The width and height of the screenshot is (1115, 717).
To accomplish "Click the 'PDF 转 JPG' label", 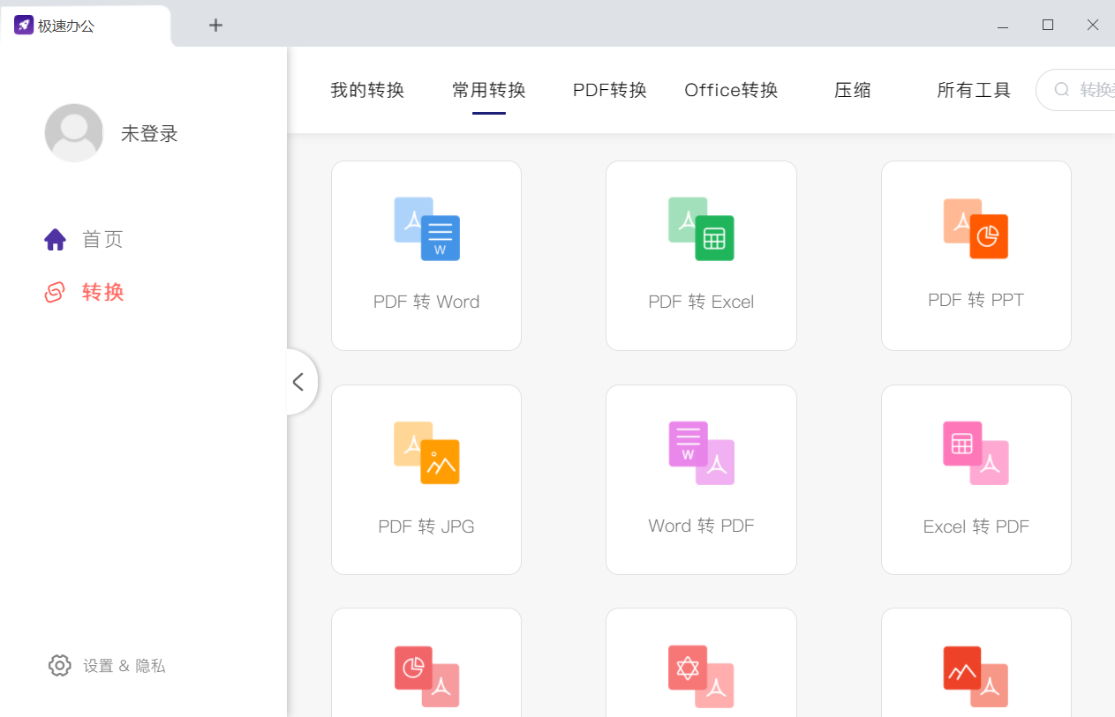I will (426, 527).
